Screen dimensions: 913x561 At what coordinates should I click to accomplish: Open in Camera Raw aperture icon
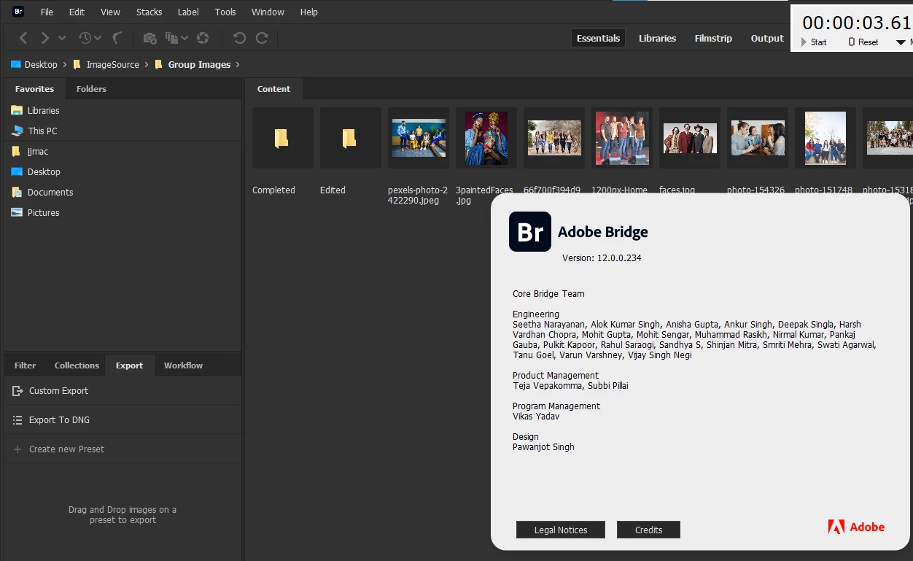(203, 38)
